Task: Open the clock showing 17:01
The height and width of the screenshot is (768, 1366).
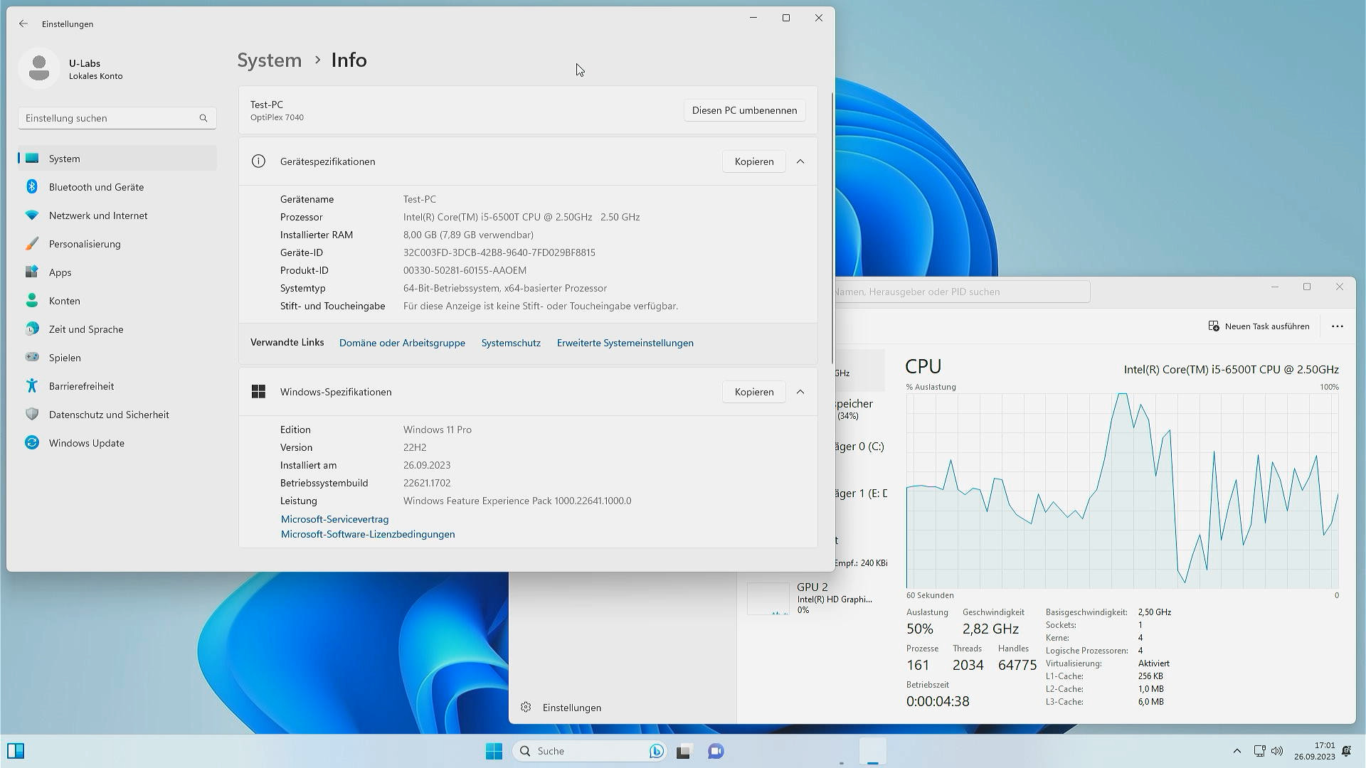Action: 1314,751
